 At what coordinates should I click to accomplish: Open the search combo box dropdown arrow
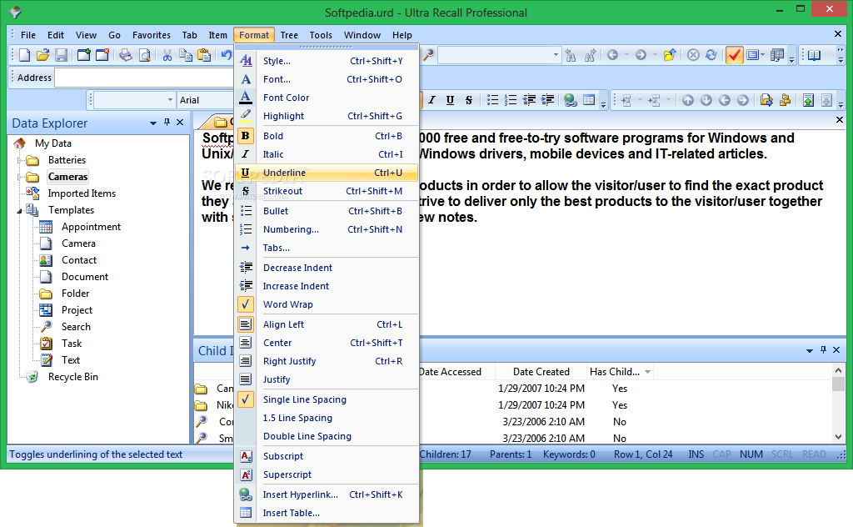[x=556, y=54]
